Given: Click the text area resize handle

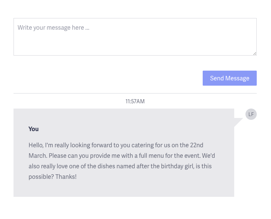Looking at the screenshot, I should click(254, 53).
